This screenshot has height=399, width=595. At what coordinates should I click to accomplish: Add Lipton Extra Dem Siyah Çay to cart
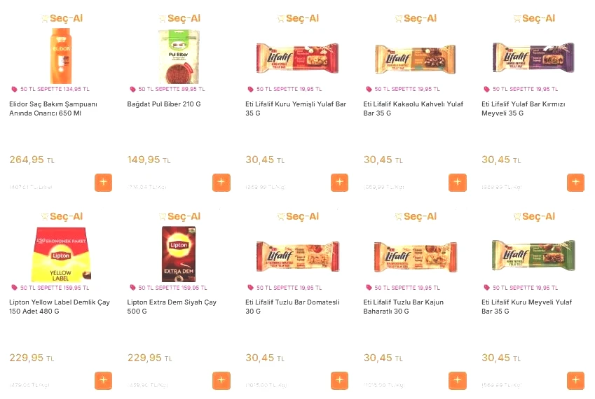[x=221, y=381]
